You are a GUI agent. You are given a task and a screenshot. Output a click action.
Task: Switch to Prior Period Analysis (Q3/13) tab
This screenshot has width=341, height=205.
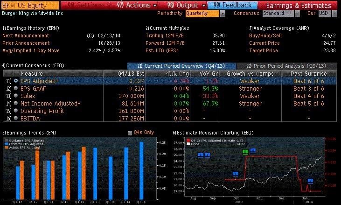click(x=286, y=66)
